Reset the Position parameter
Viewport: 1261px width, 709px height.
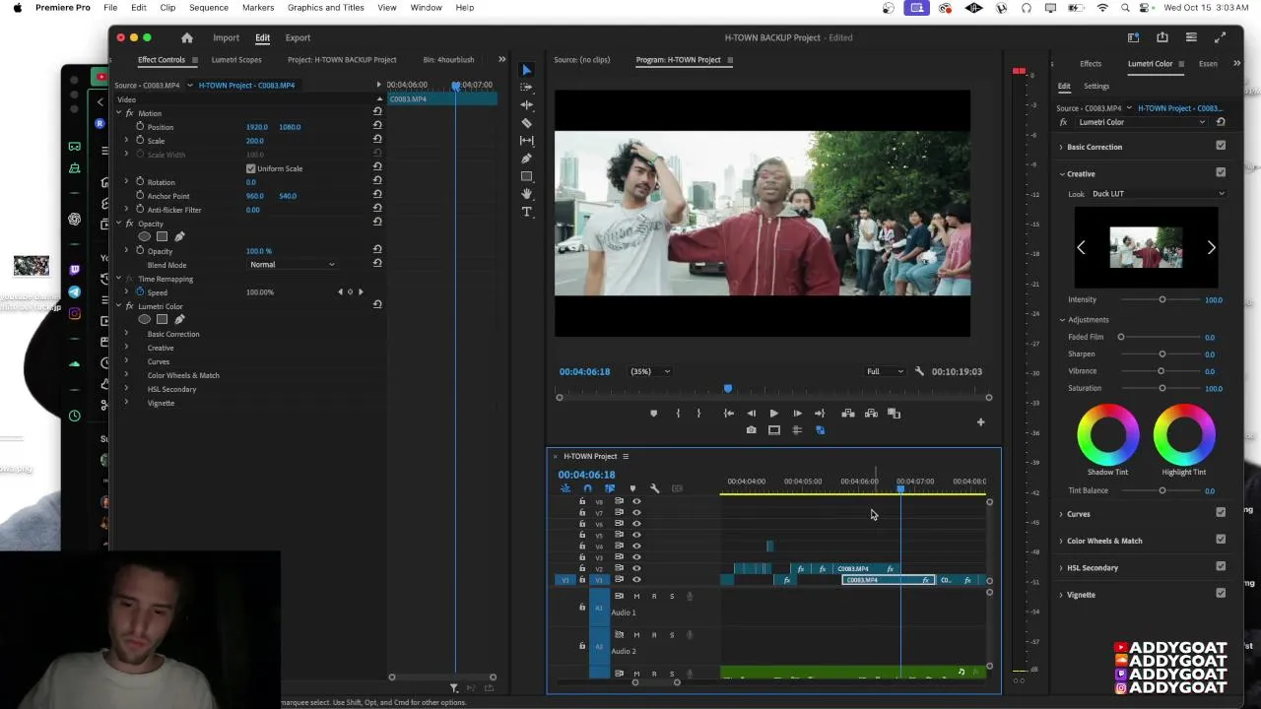tap(376, 127)
